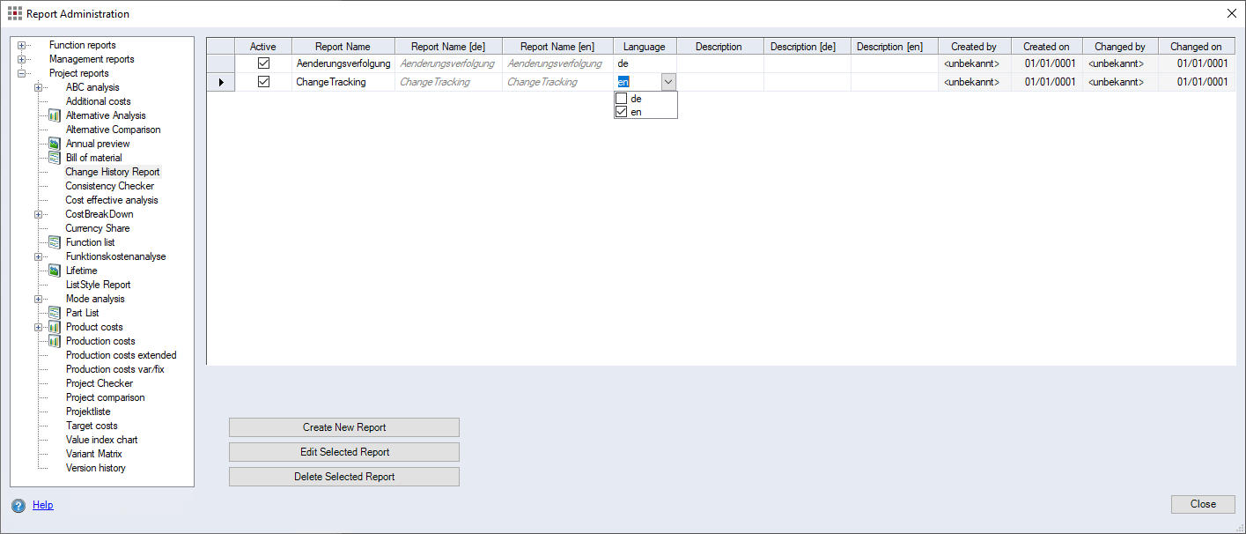Click the Alternative Analysis chart icon
Viewport: 1246px width, 534px height.
tap(54, 115)
